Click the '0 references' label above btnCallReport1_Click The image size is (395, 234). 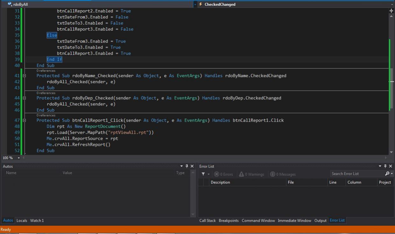coord(46,115)
